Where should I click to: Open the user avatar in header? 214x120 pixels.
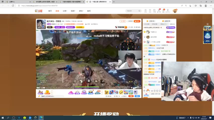(x=175, y=11)
